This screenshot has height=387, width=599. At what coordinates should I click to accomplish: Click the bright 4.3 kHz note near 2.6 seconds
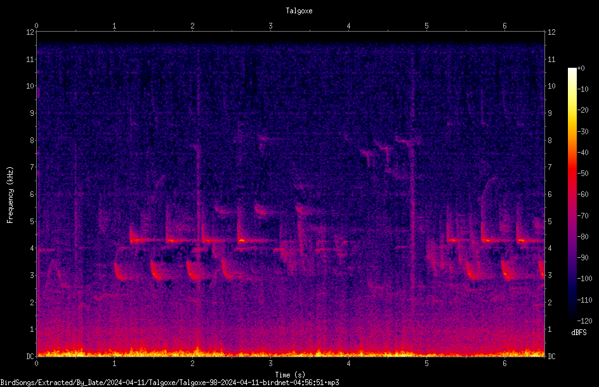pos(241,241)
